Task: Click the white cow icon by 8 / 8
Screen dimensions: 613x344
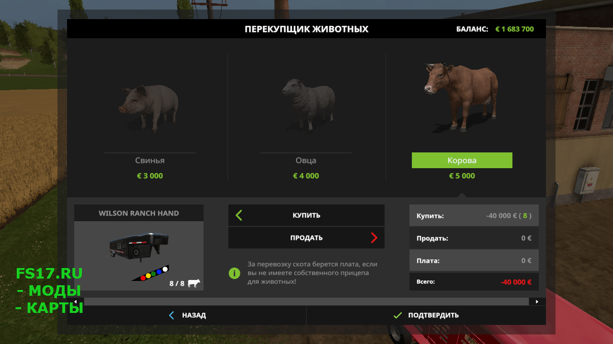Action: [x=194, y=283]
